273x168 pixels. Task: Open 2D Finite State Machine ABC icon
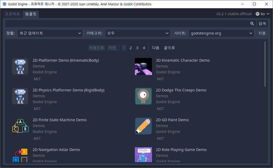click(x=20, y=126)
